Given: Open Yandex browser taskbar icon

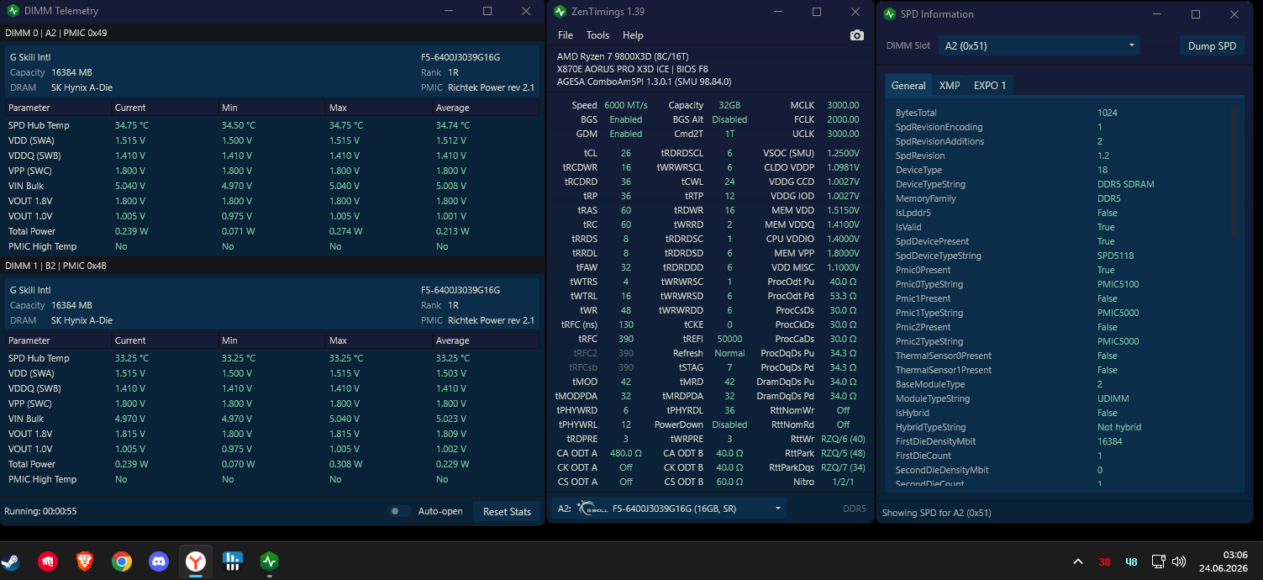Looking at the screenshot, I should pos(196,562).
